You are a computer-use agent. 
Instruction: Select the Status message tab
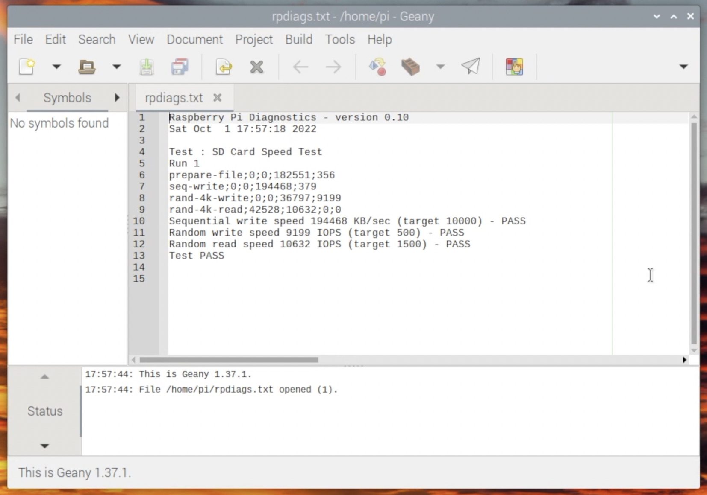pos(45,411)
